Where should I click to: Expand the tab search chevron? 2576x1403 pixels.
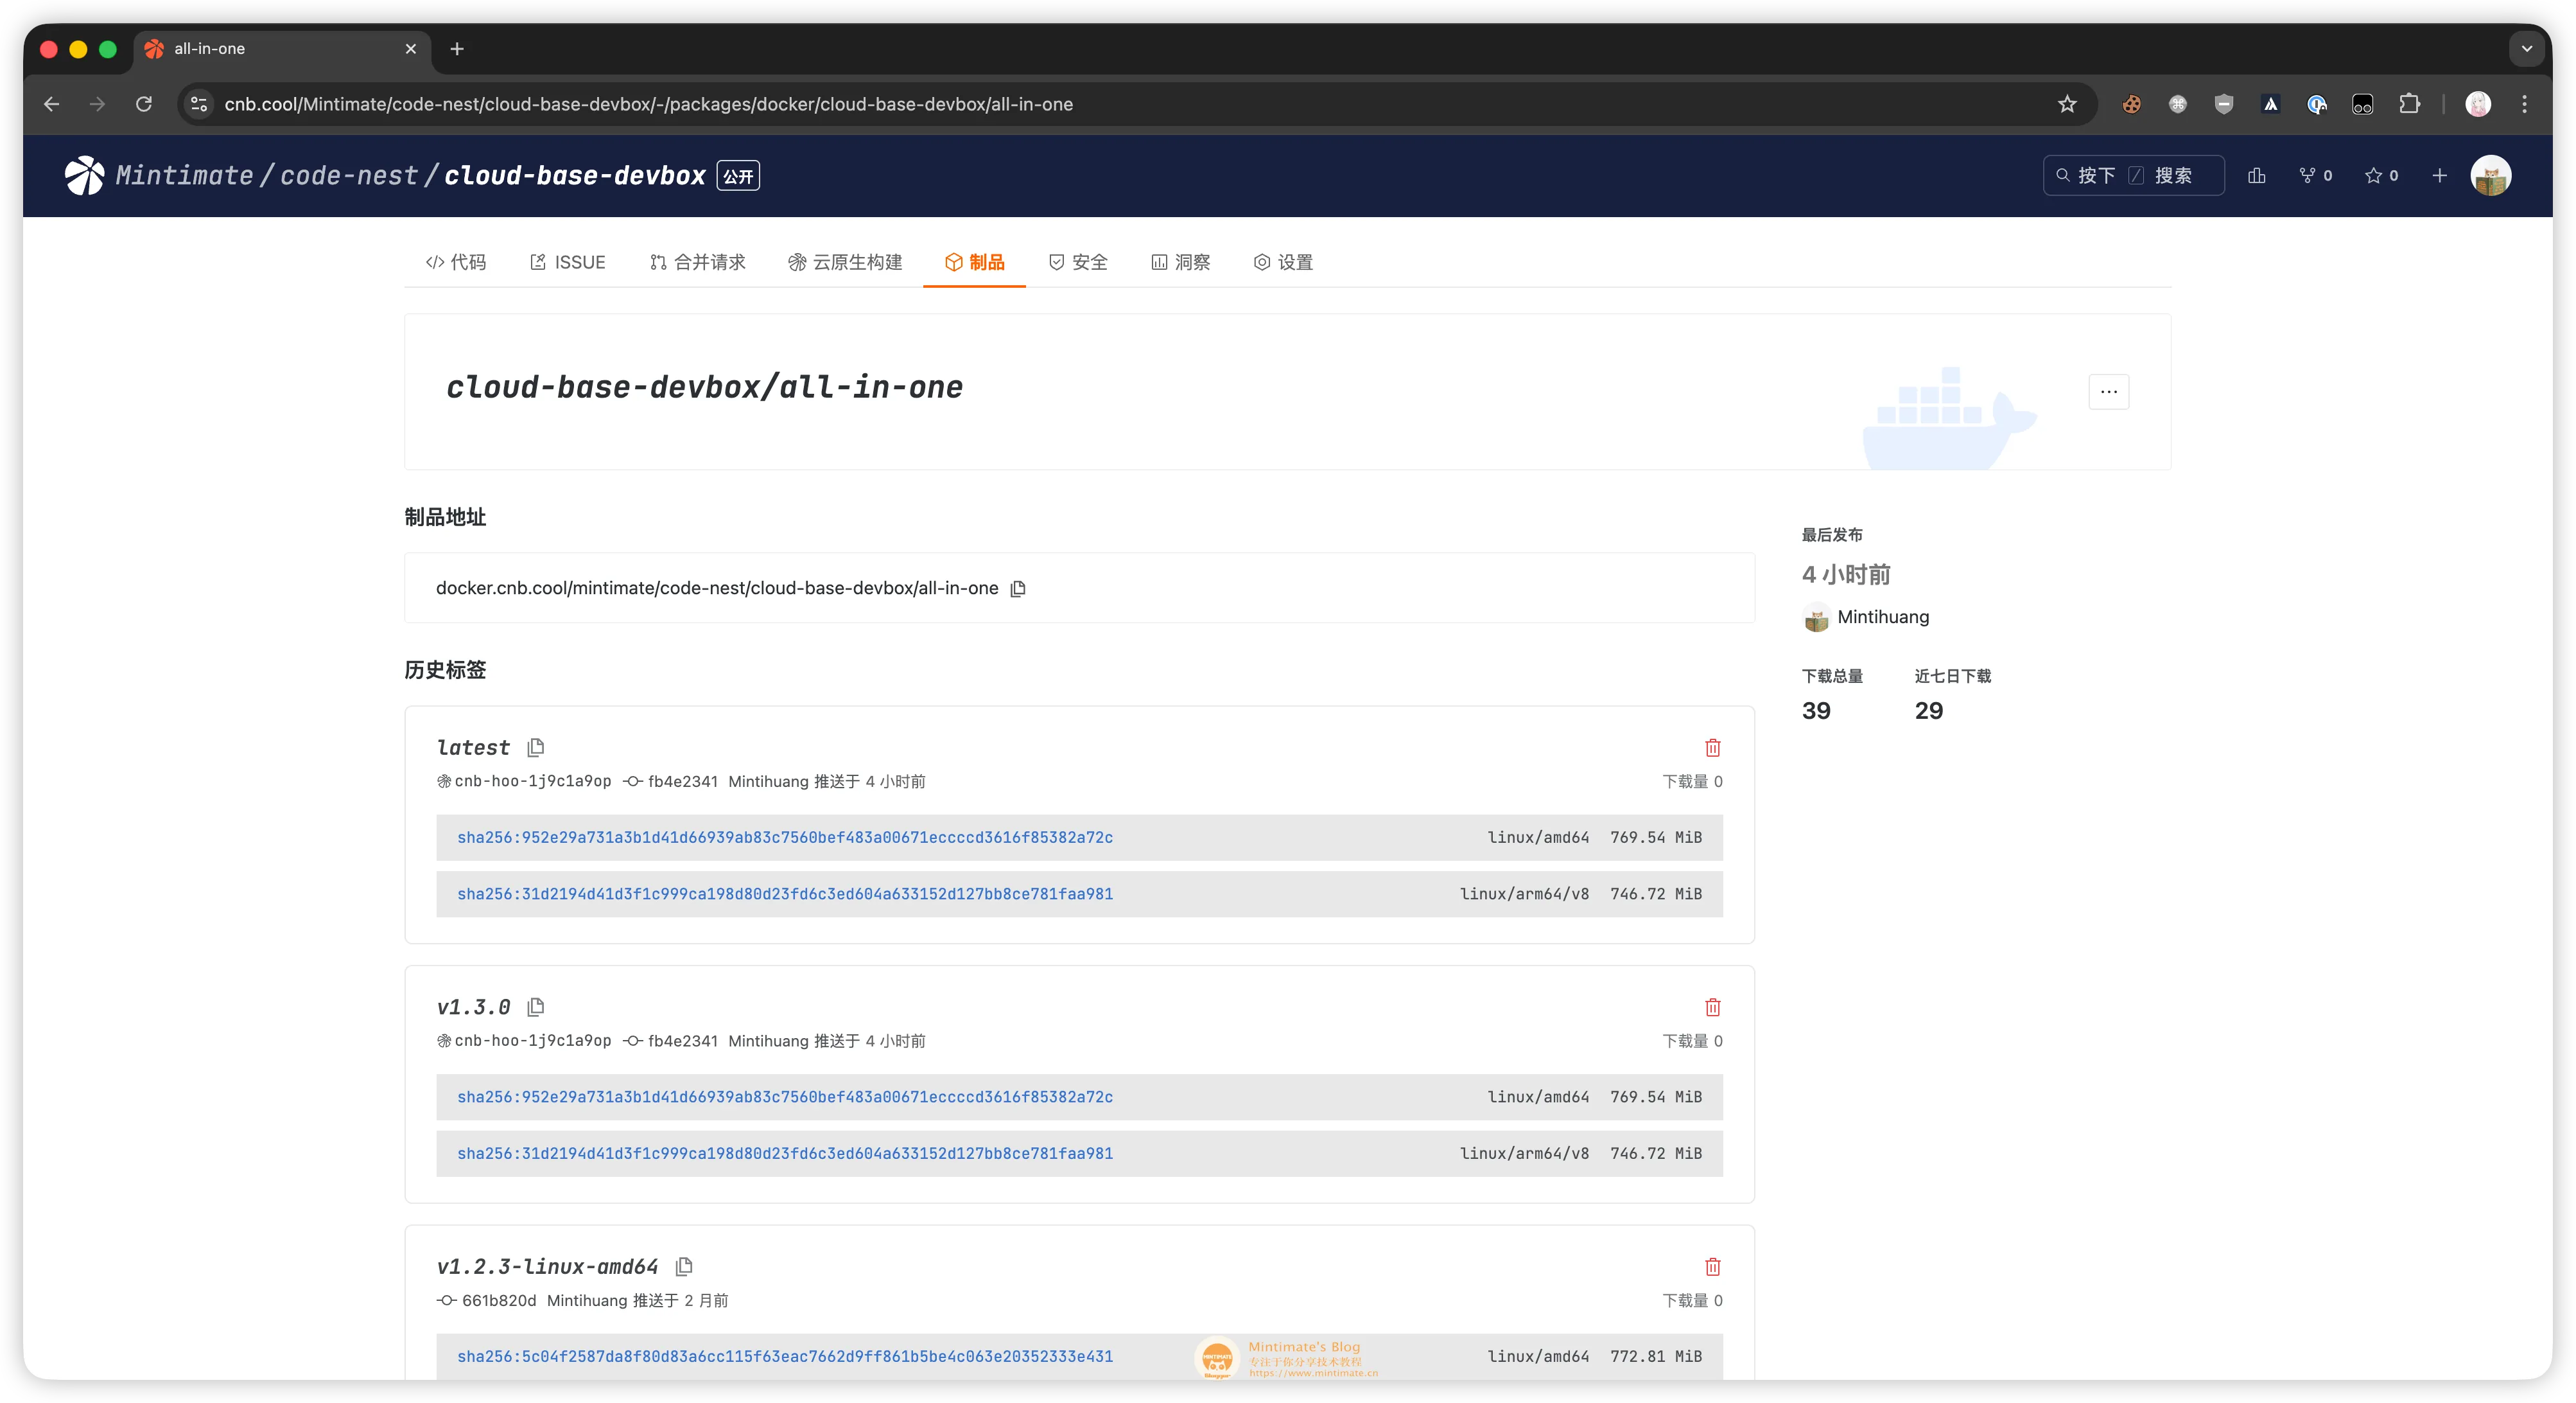(x=2526, y=48)
